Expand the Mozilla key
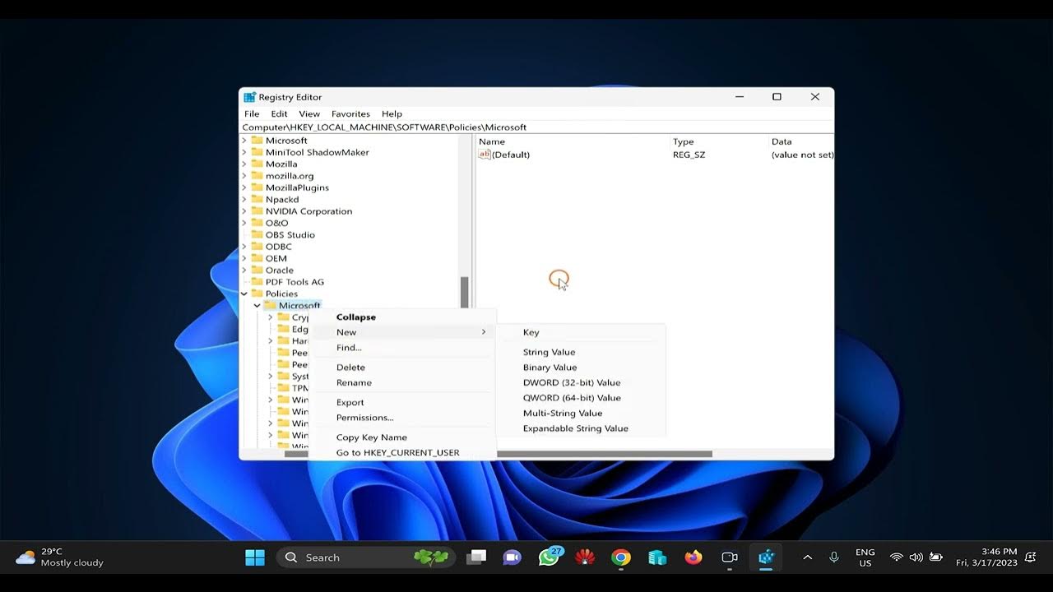Screen dimensions: 1053x592 244,164
